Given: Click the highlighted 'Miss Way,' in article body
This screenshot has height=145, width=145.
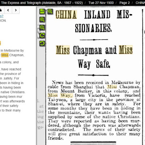Looking at the screenshot, I should 60,95.
